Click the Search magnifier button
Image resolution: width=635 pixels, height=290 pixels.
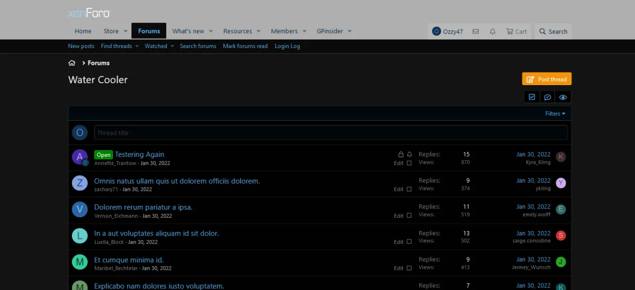click(x=553, y=31)
